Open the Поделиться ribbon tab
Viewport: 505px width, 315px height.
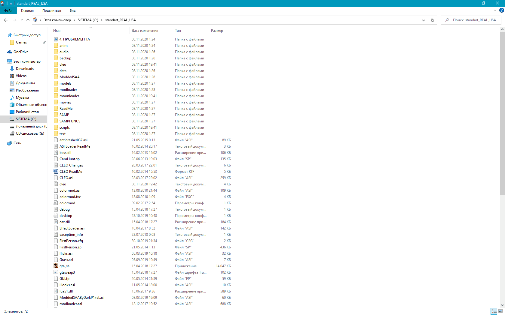(x=52, y=10)
